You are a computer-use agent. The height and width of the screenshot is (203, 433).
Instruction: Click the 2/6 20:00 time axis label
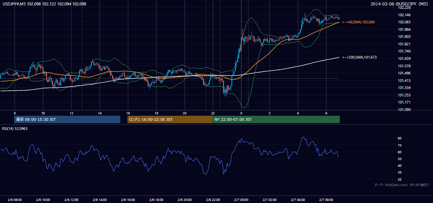coord(185,200)
